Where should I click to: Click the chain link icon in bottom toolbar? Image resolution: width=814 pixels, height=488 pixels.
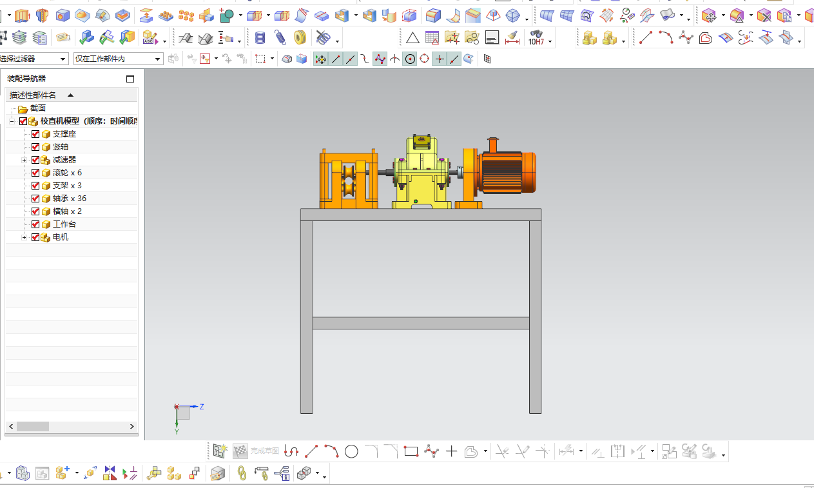[242, 473]
